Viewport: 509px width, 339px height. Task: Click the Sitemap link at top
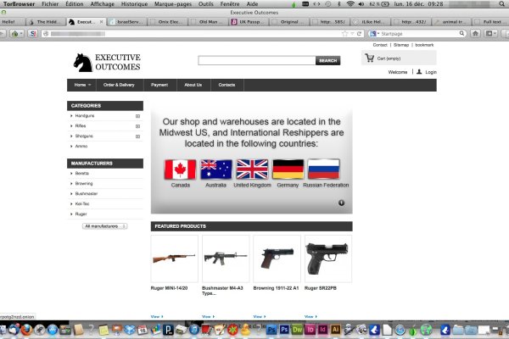click(x=400, y=44)
